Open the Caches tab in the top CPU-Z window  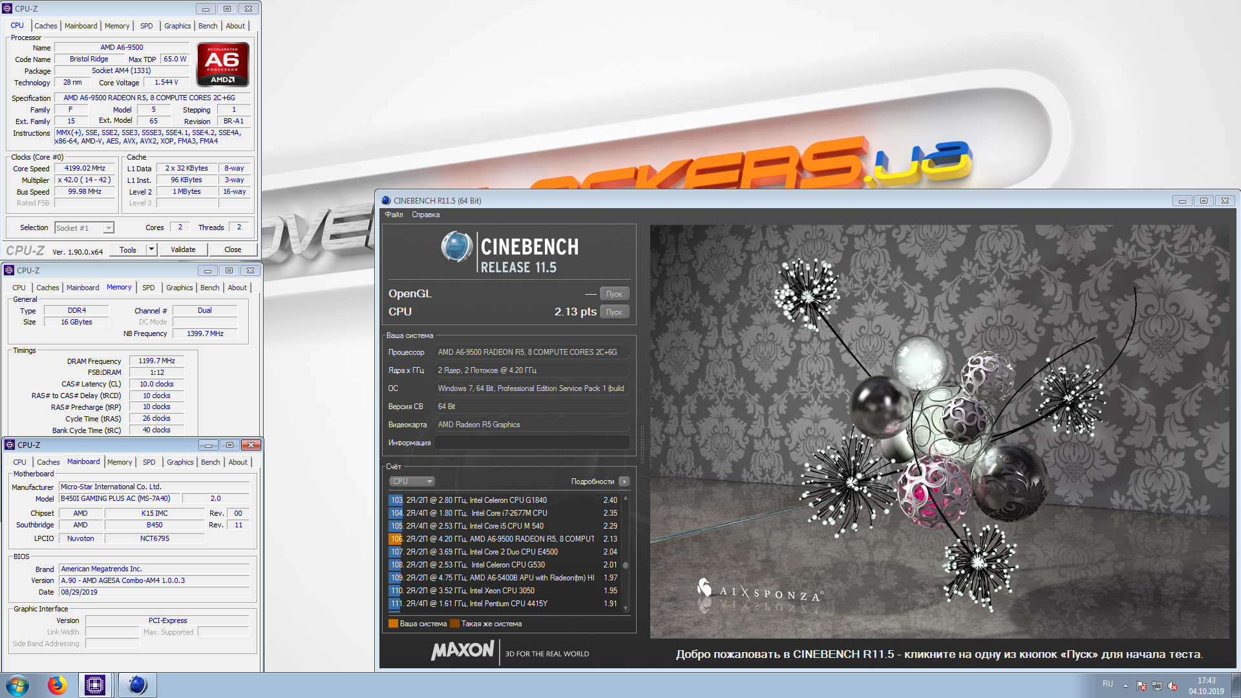click(45, 26)
